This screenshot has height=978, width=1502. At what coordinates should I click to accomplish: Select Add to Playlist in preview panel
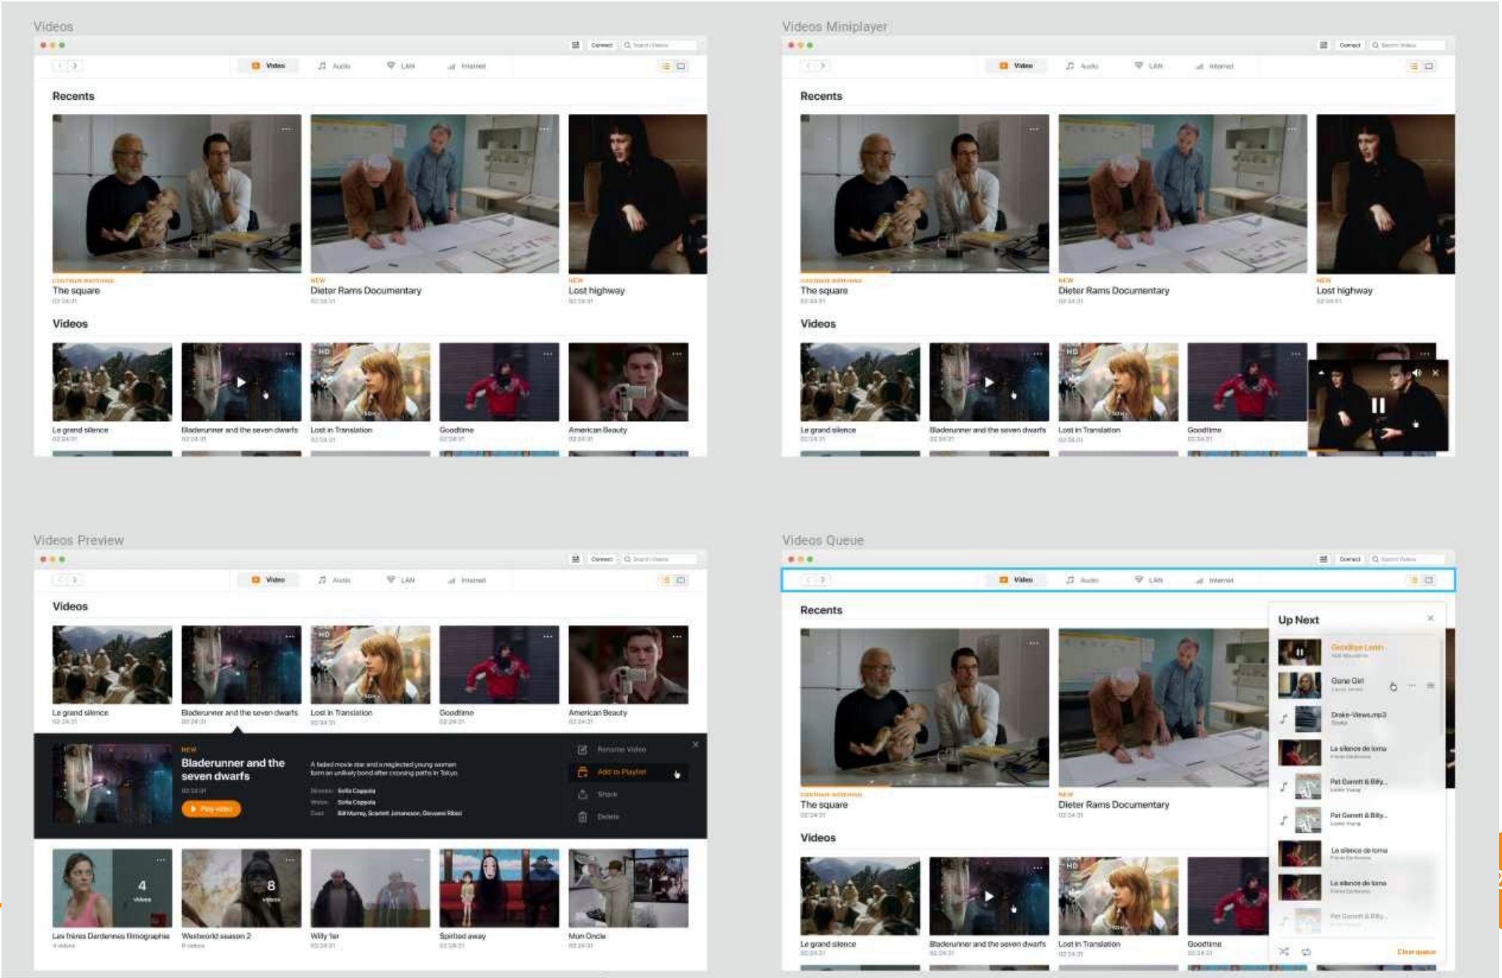coord(622,772)
